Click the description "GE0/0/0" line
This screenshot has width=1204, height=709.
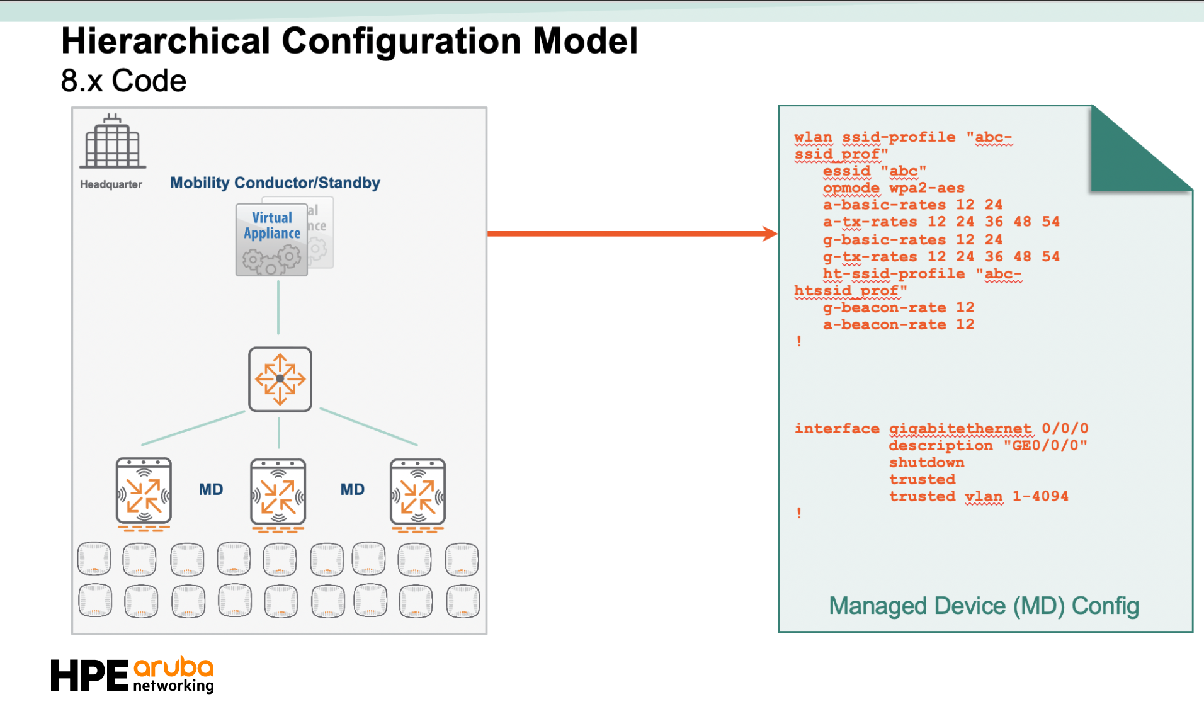coord(988,446)
